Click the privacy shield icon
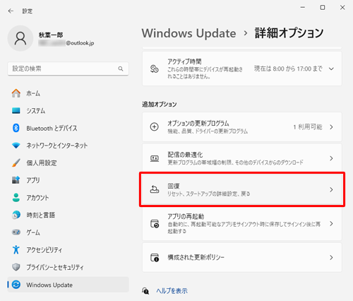This screenshot has width=353, height=301. (16, 267)
